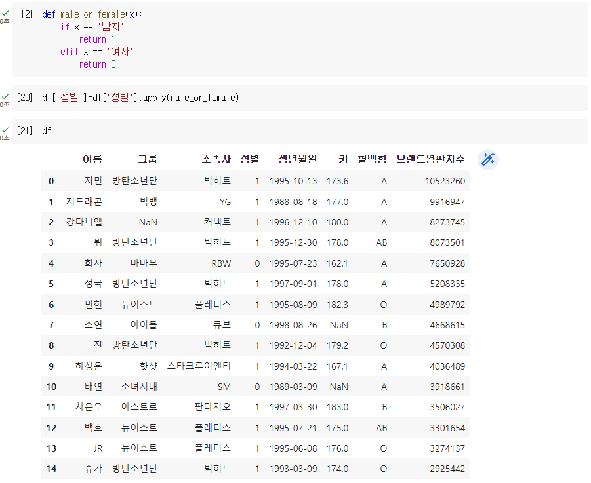Click the name cell '태연'
The width and height of the screenshot is (591, 483).
93,386
